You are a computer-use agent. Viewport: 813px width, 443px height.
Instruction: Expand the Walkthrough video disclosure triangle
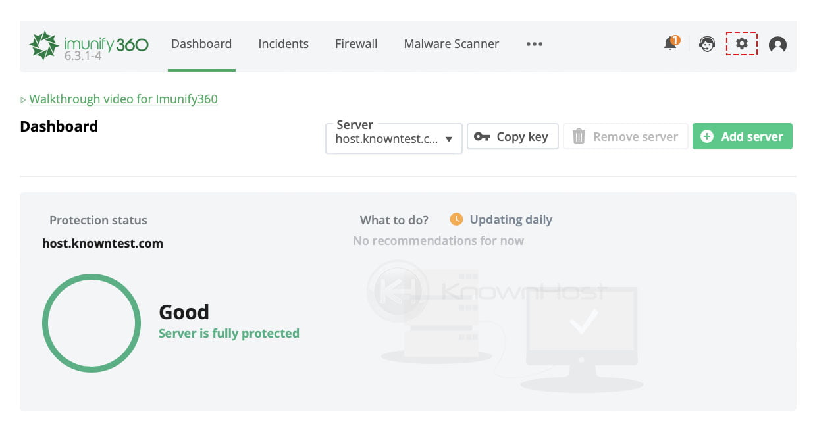coord(22,99)
